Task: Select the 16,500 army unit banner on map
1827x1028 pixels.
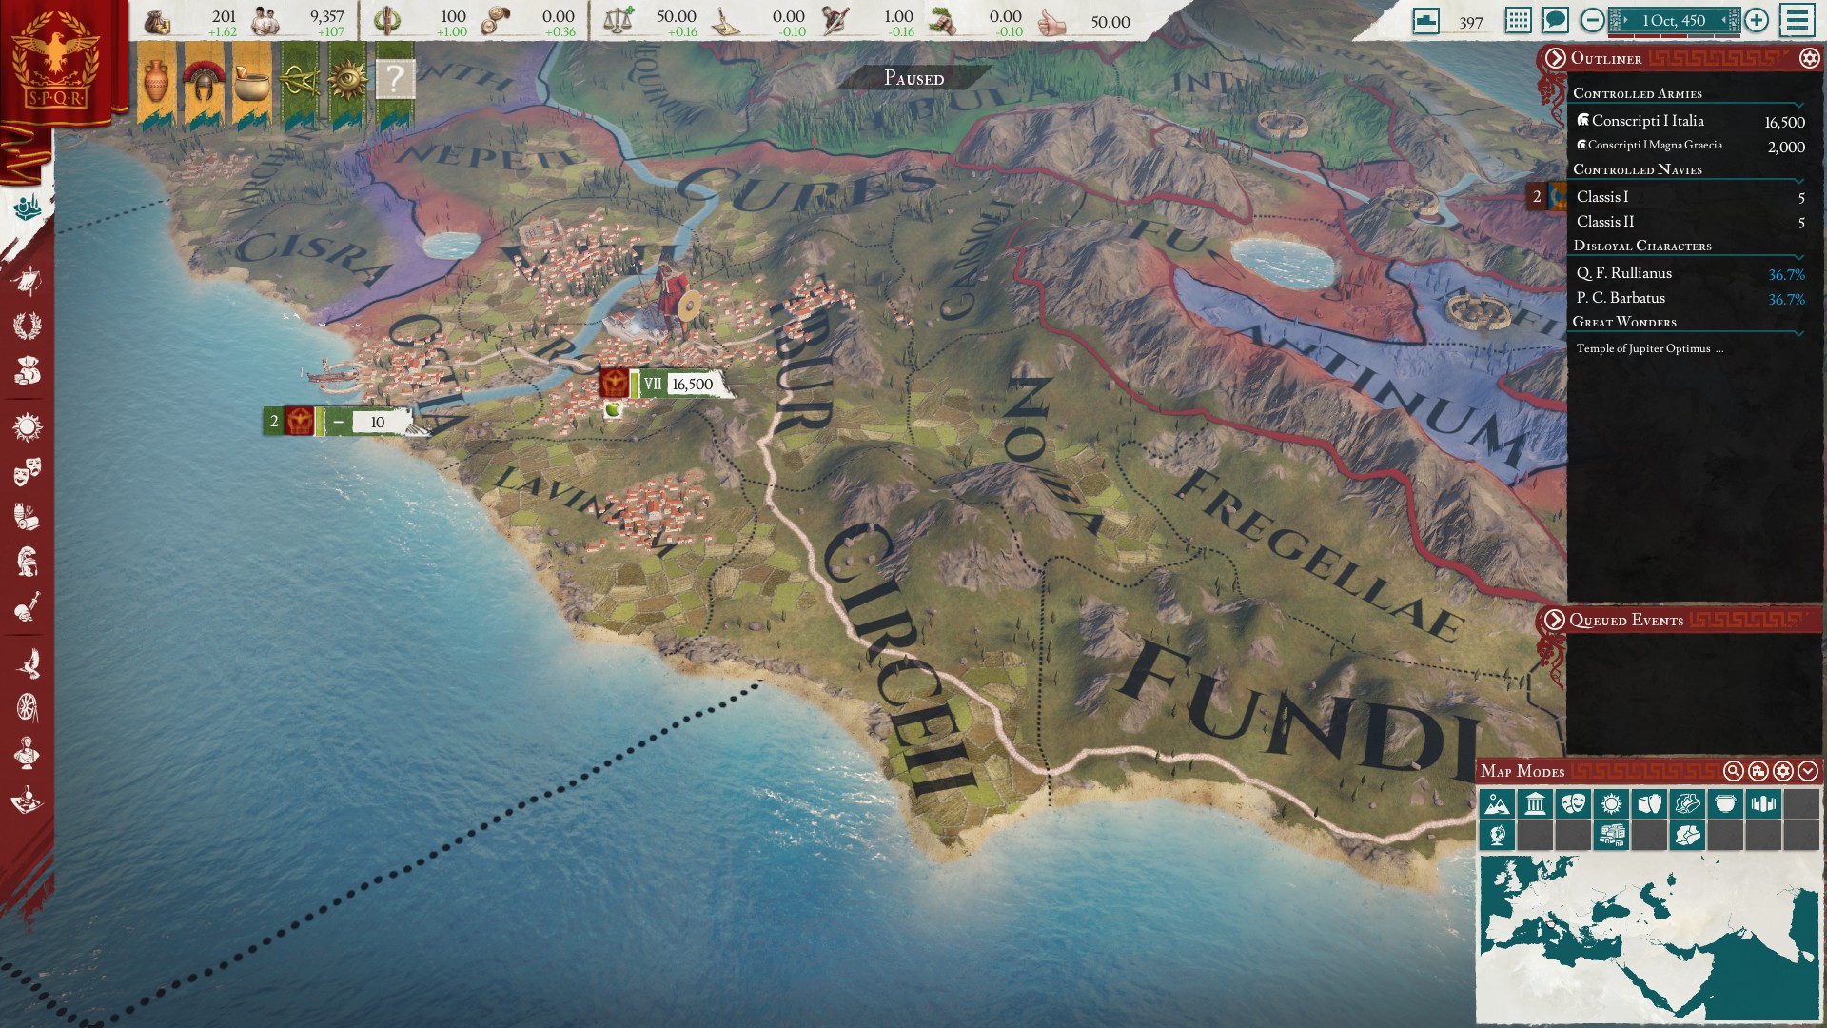Action: pos(665,384)
